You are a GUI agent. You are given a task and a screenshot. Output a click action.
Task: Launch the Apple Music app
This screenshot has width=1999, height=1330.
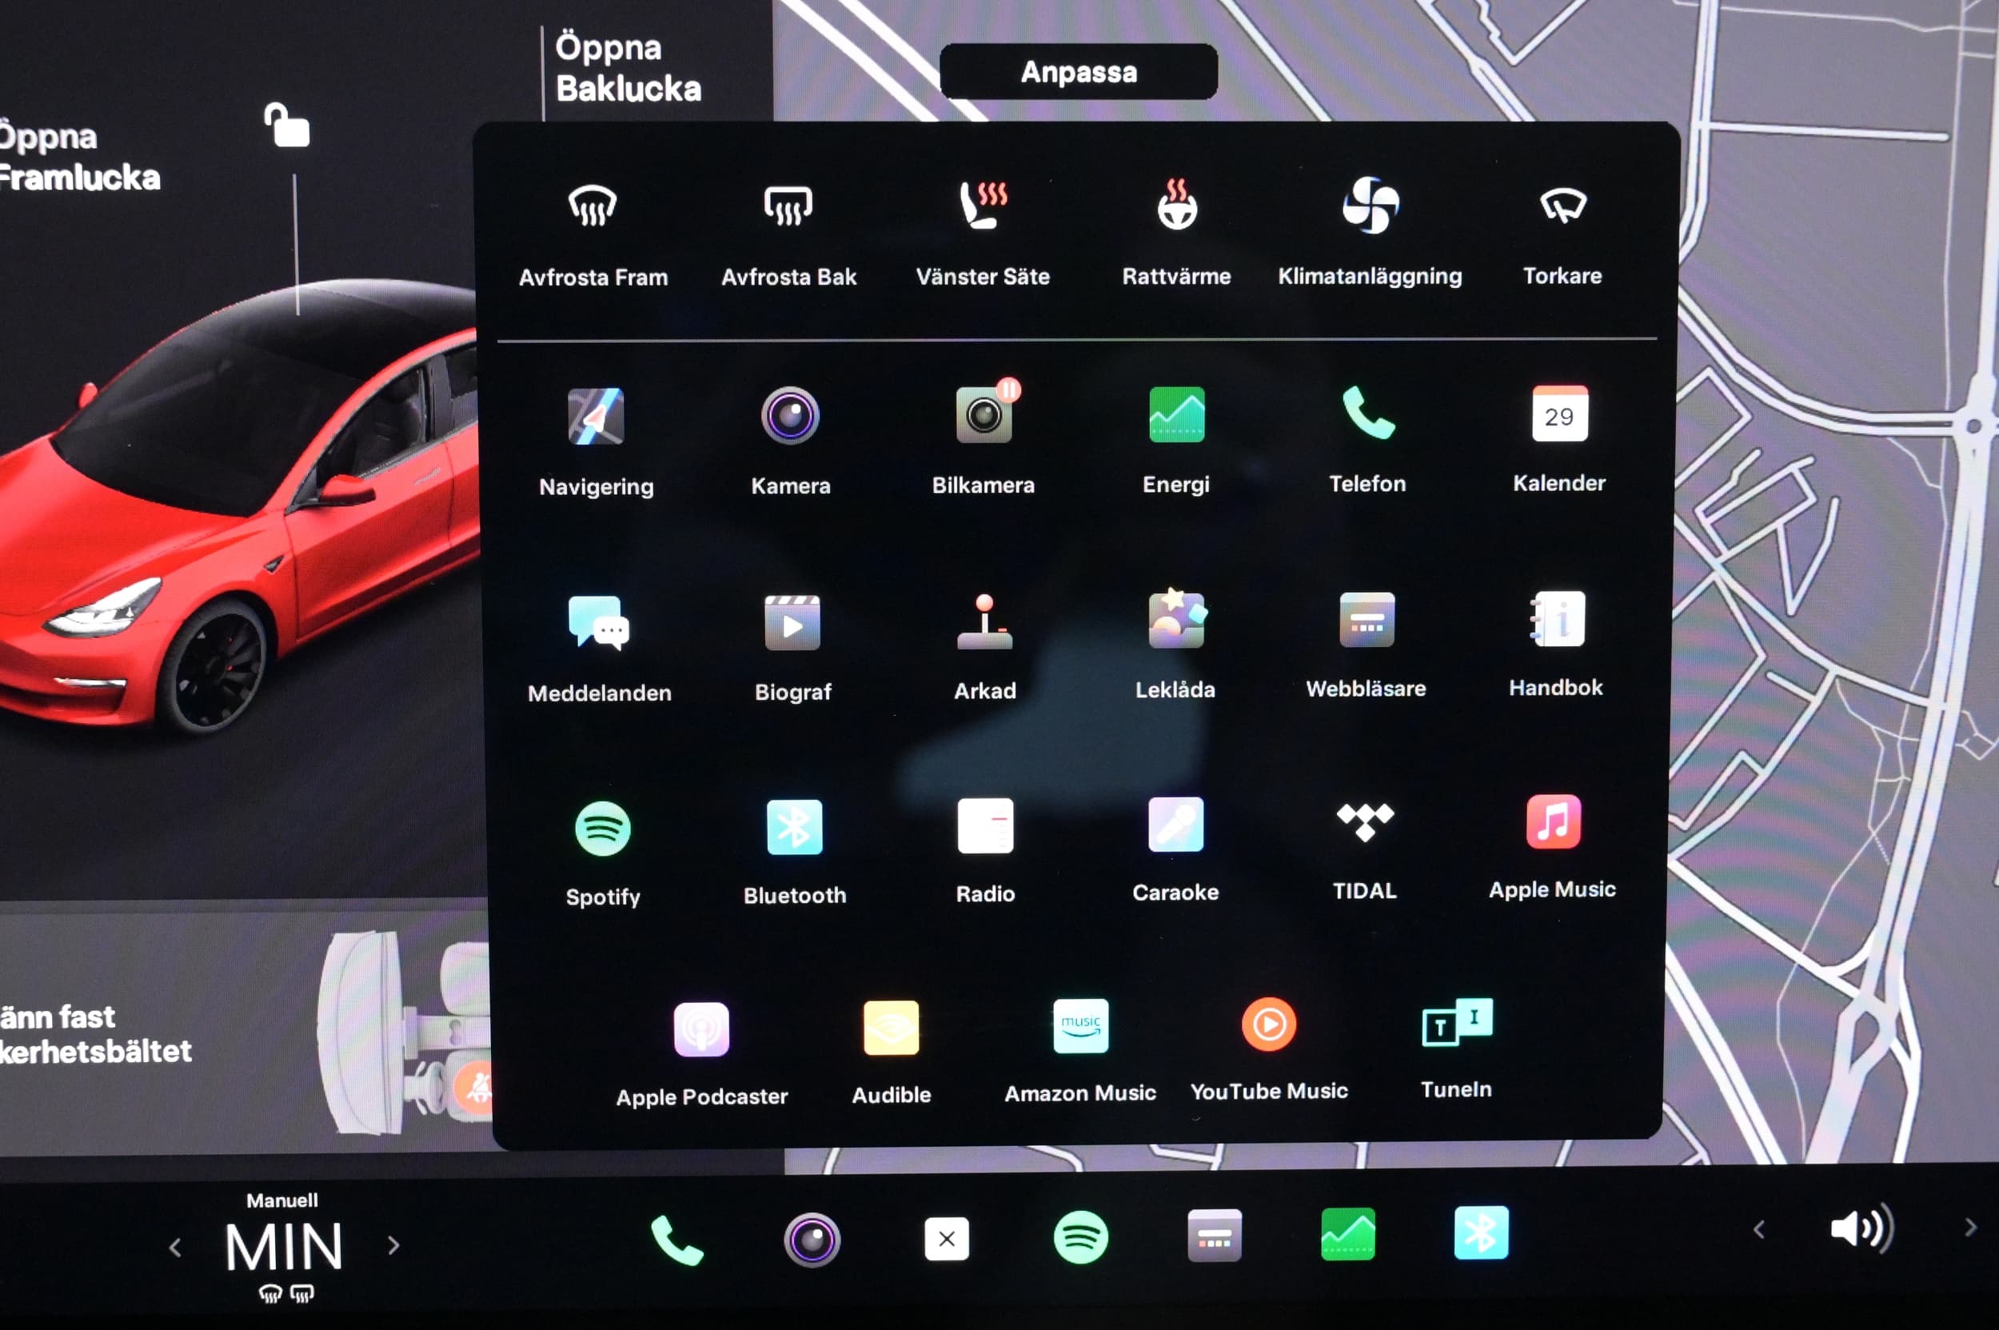pyautogui.click(x=1552, y=848)
